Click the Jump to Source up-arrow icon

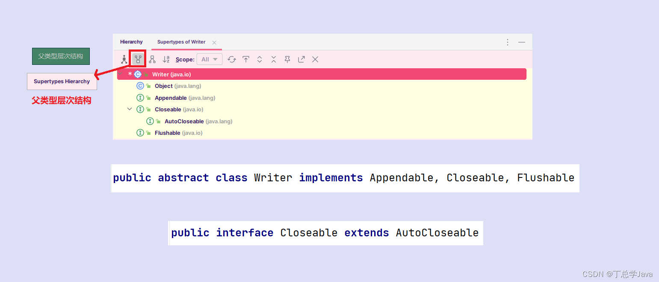coord(246,59)
